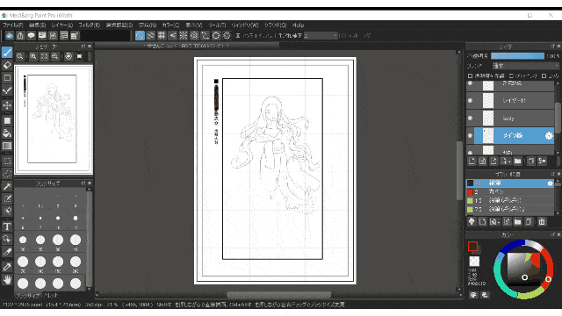The image size is (562, 316).
Task: Open the レイヤー(L) menu
Action: pyautogui.click(x=62, y=25)
